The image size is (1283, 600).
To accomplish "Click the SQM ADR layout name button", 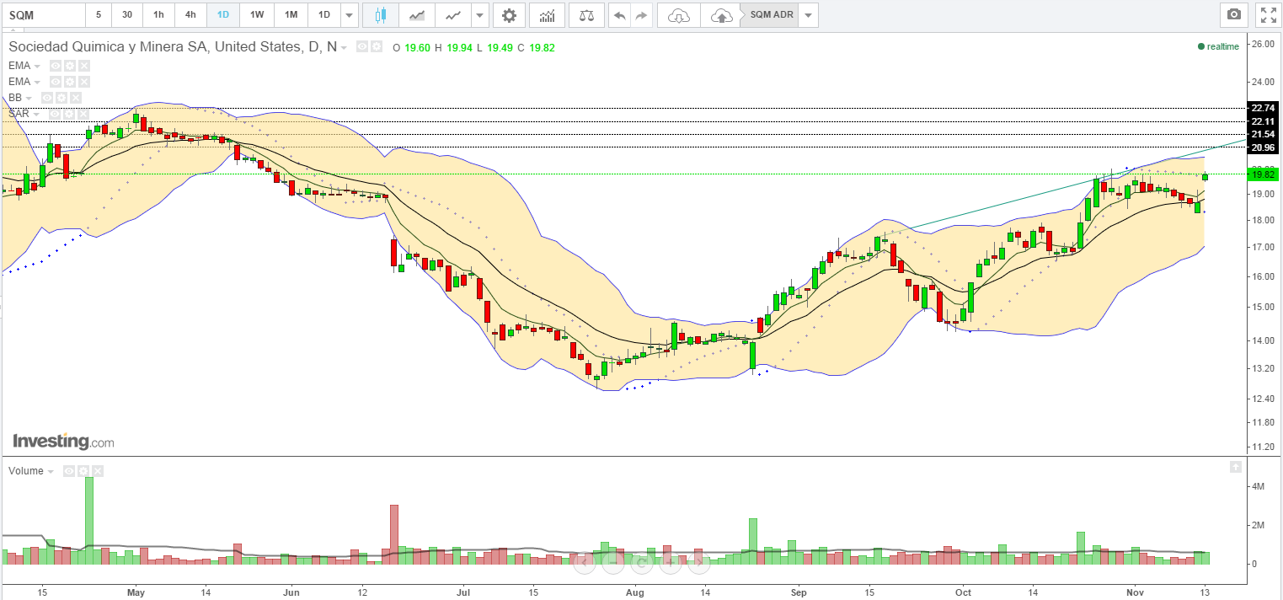I will (771, 15).
